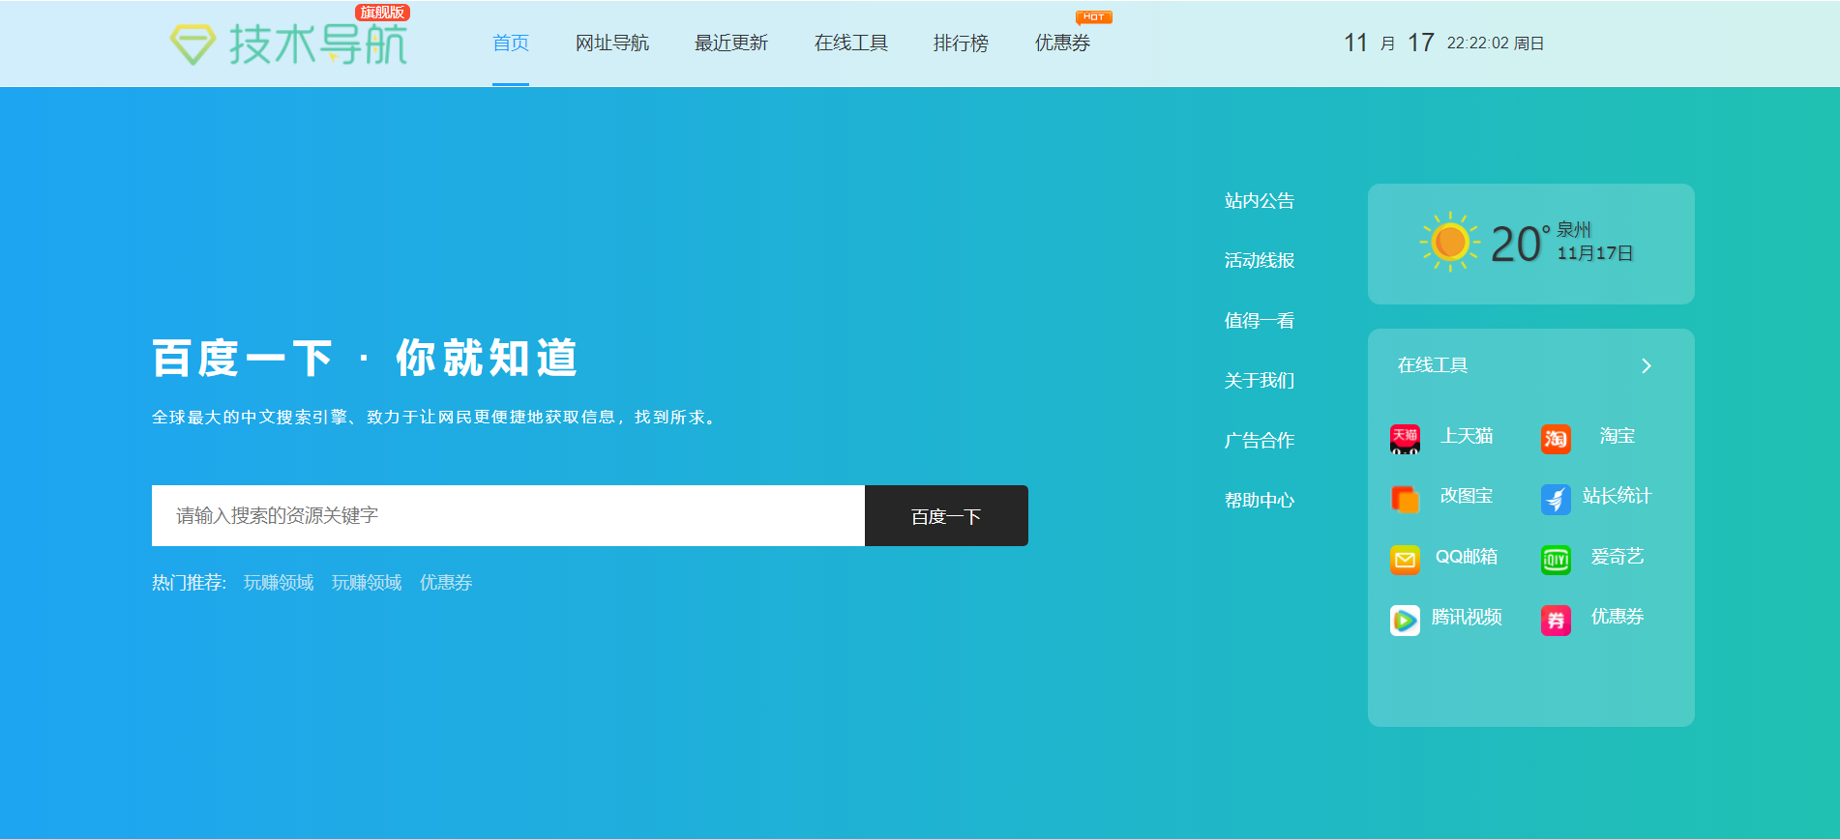
Task: Click the 11月17日 weather date
Action: (1595, 253)
